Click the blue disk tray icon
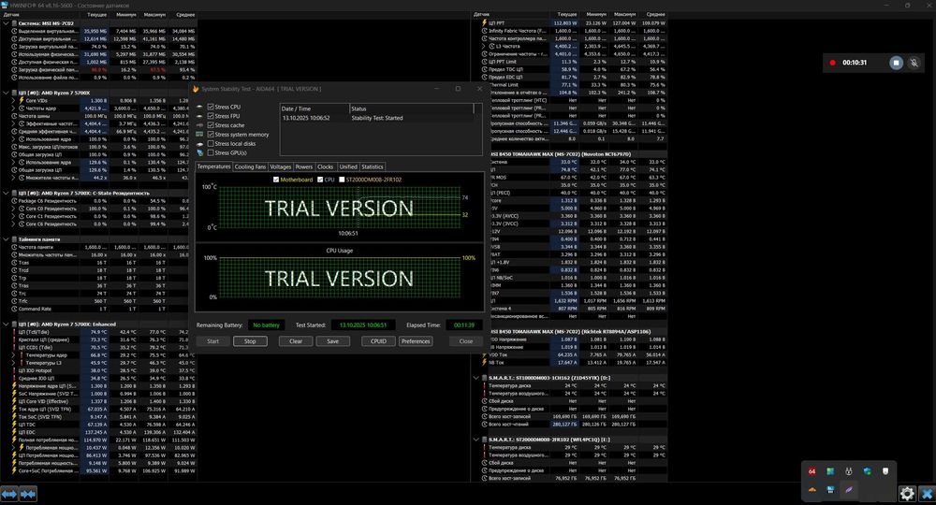 (830, 489)
